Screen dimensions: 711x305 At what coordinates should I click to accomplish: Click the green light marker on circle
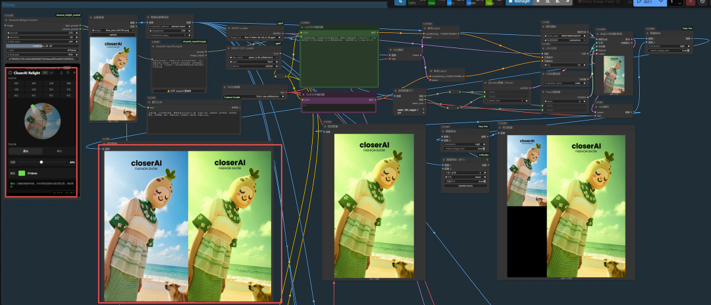click(32, 106)
